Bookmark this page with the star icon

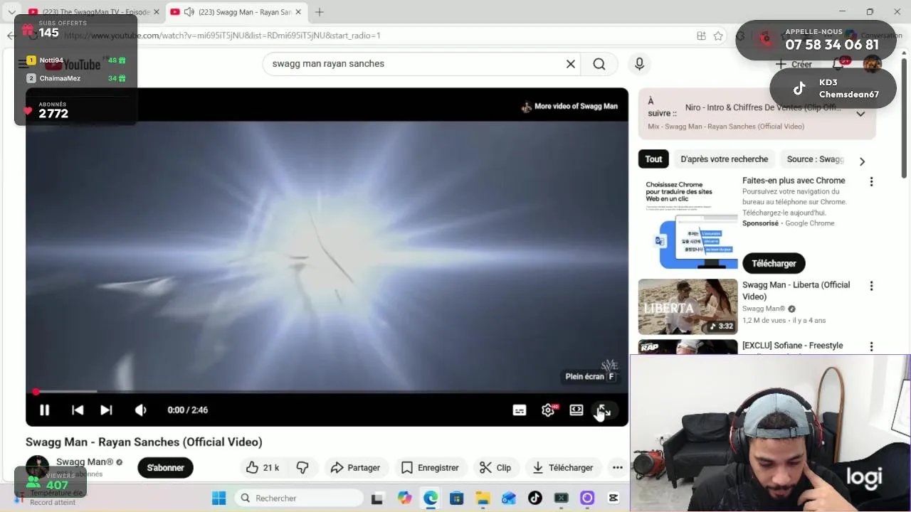point(718,36)
